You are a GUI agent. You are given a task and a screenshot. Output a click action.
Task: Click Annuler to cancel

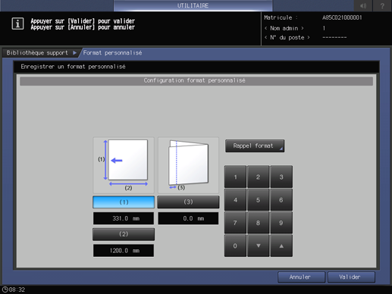click(x=301, y=277)
